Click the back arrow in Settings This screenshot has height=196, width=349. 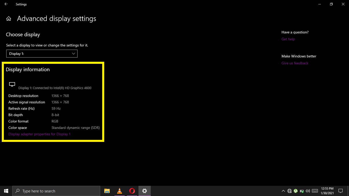coord(6,4)
